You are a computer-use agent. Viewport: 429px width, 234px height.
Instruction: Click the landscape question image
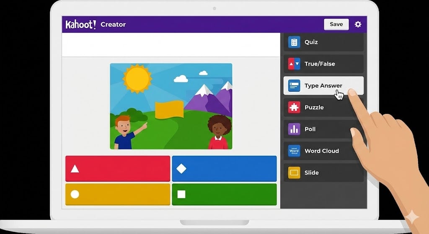(171, 106)
